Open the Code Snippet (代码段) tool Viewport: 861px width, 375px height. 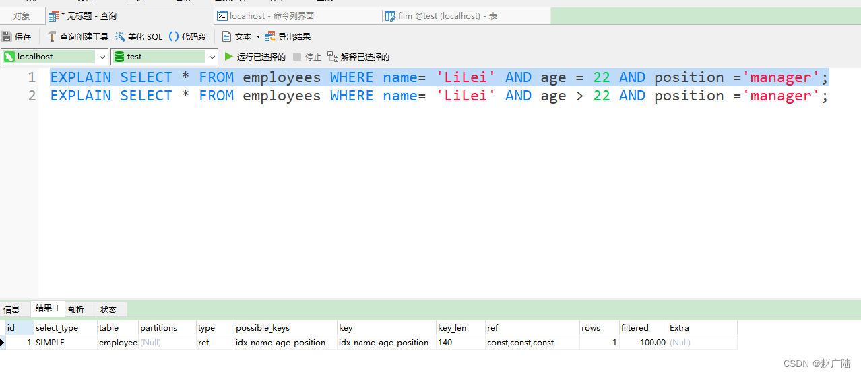point(187,37)
